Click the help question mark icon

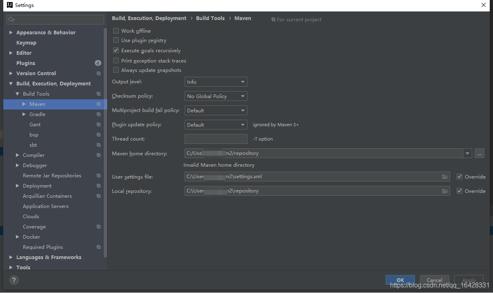[x=14, y=280]
